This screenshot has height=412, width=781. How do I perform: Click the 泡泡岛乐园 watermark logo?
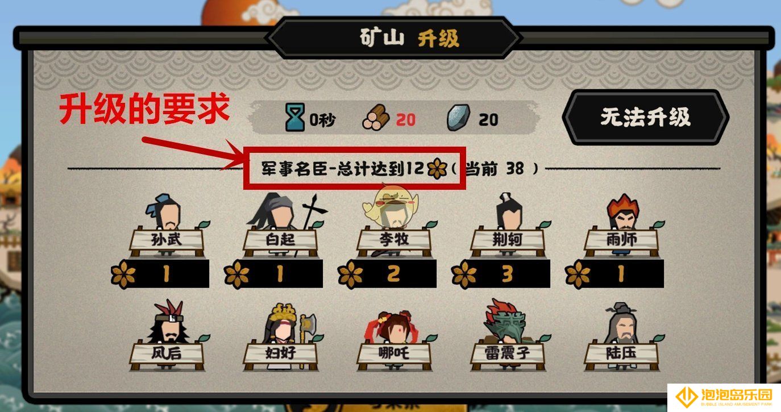coord(724,397)
